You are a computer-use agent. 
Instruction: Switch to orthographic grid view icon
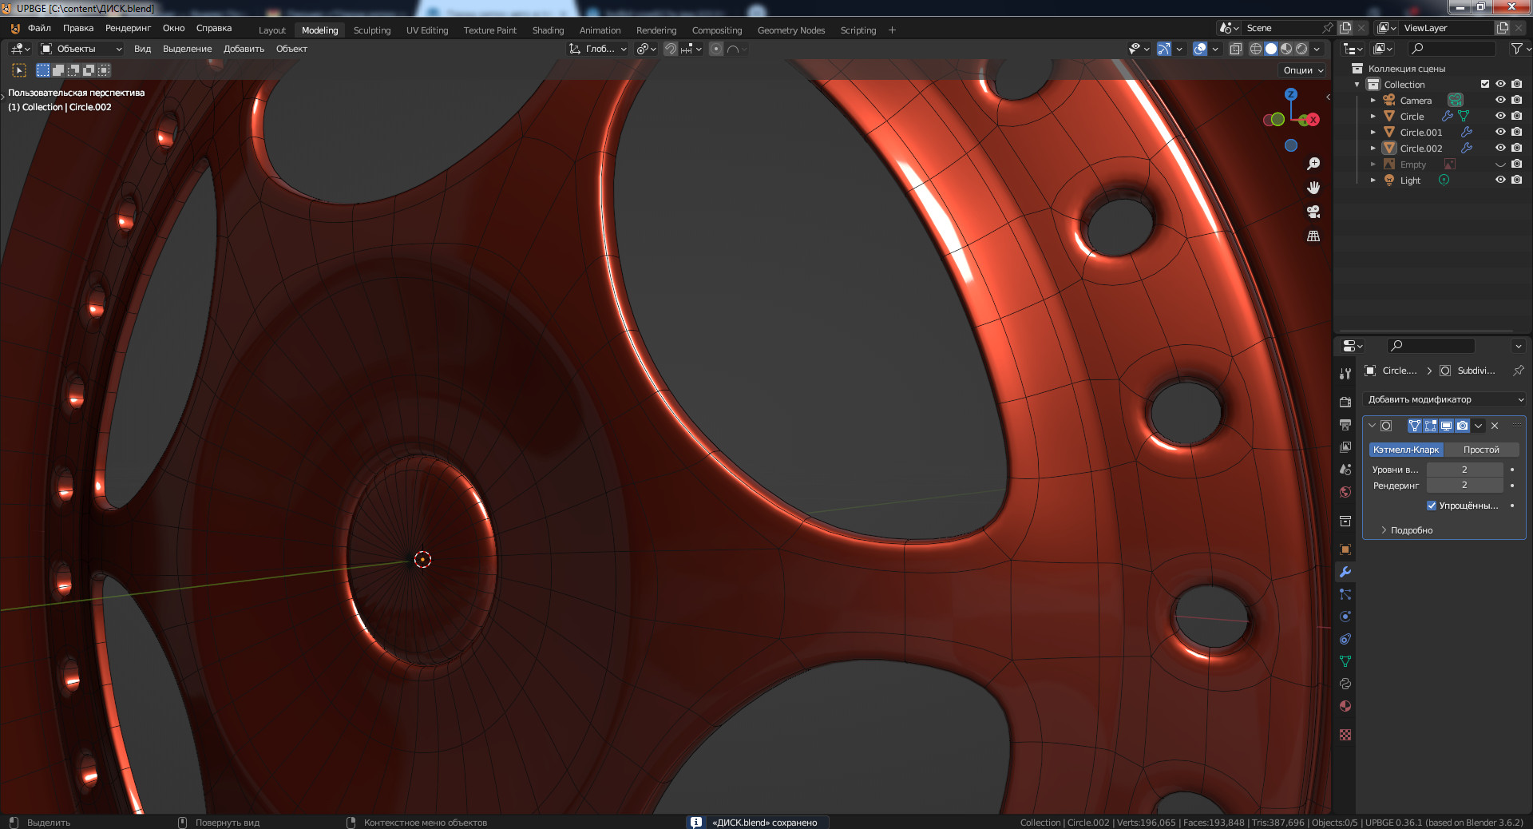click(x=1313, y=236)
